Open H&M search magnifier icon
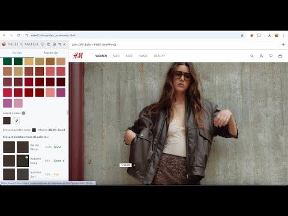Viewport: 288px width, 216px height. pos(252,56)
